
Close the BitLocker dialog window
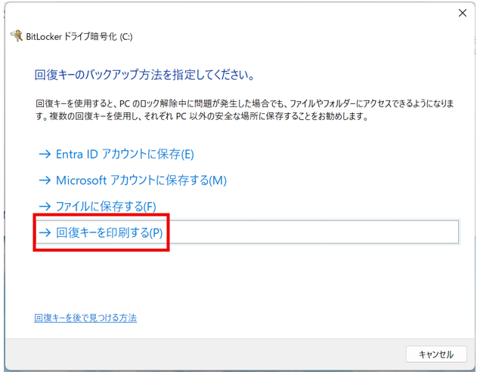[463, 13]
